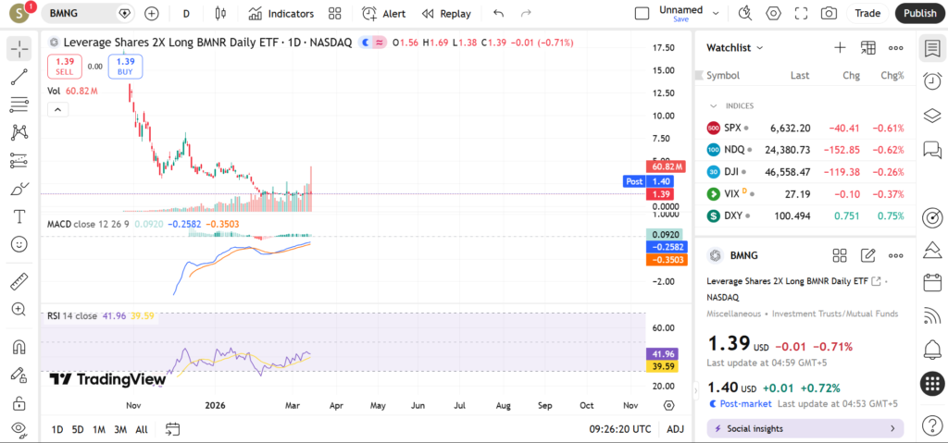Select the 1M time range

(x=99, y=429)
